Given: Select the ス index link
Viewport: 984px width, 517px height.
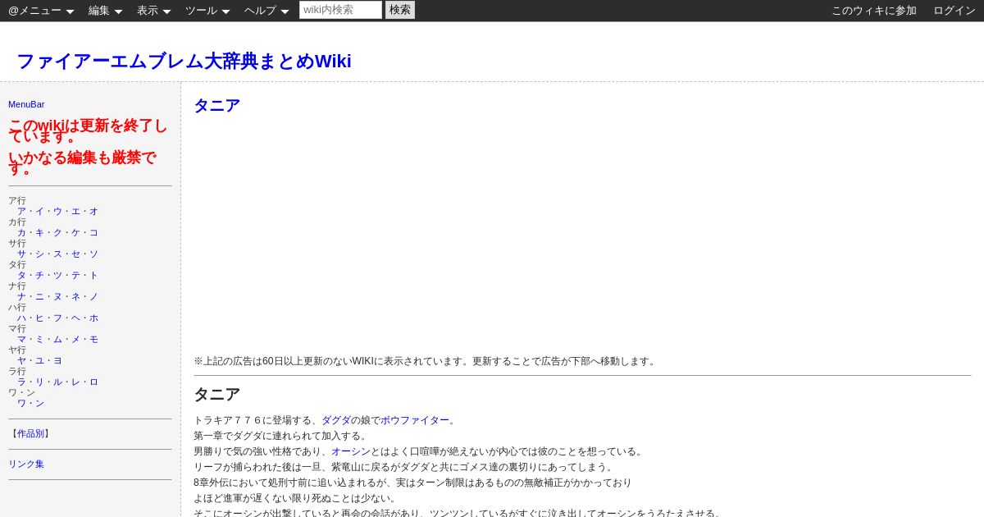Looking at the screenshot, I should click(57, 254).
